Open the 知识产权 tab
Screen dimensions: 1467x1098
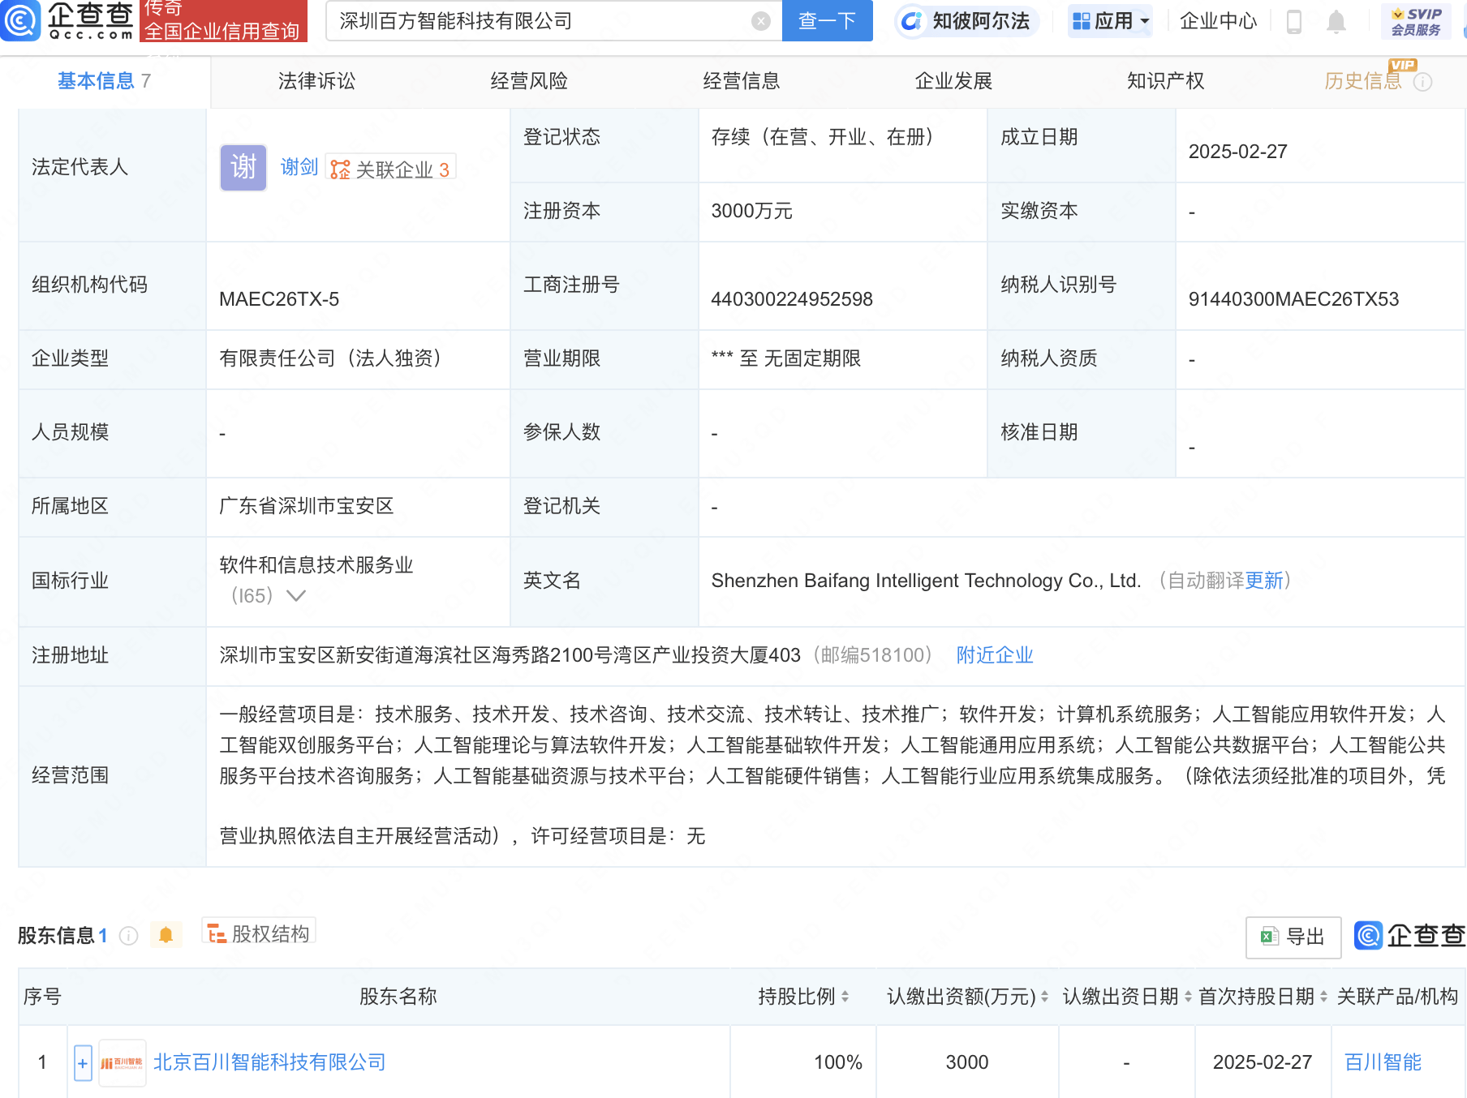(x=1164, y=81)
